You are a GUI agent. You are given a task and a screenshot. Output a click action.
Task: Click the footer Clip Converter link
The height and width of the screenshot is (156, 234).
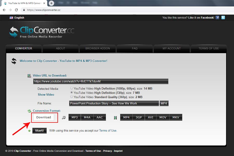click(x=23, y=151)
